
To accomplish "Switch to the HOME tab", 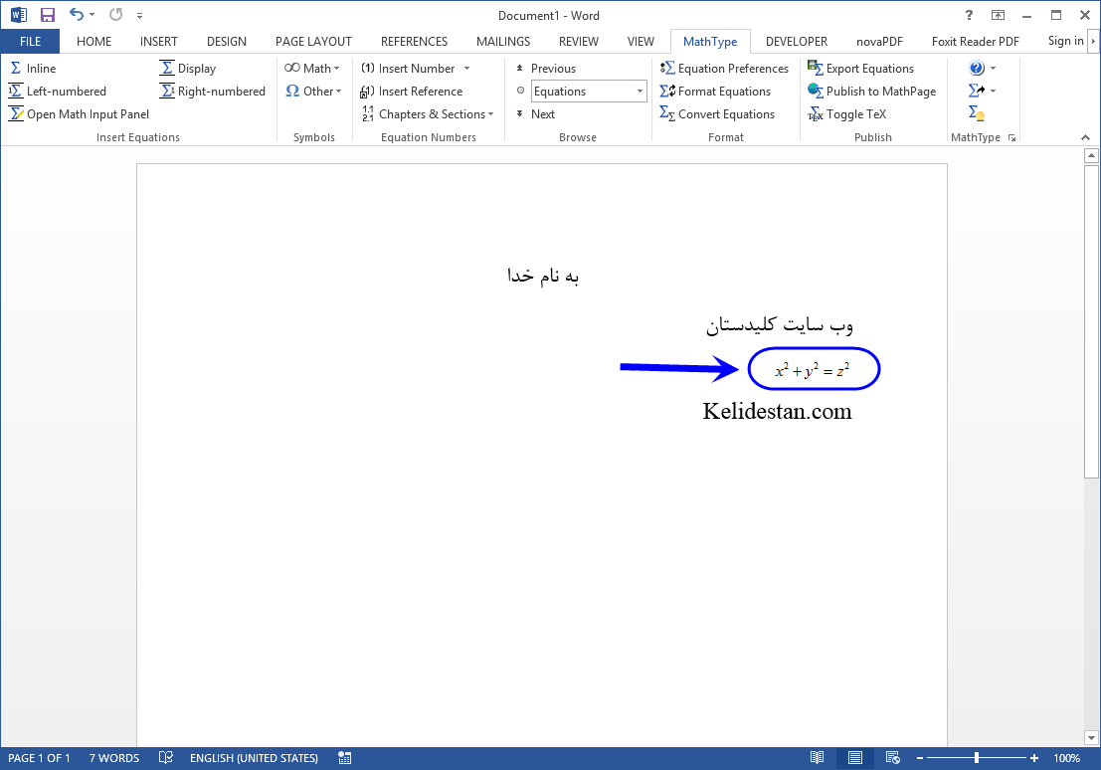I will 94,42.
